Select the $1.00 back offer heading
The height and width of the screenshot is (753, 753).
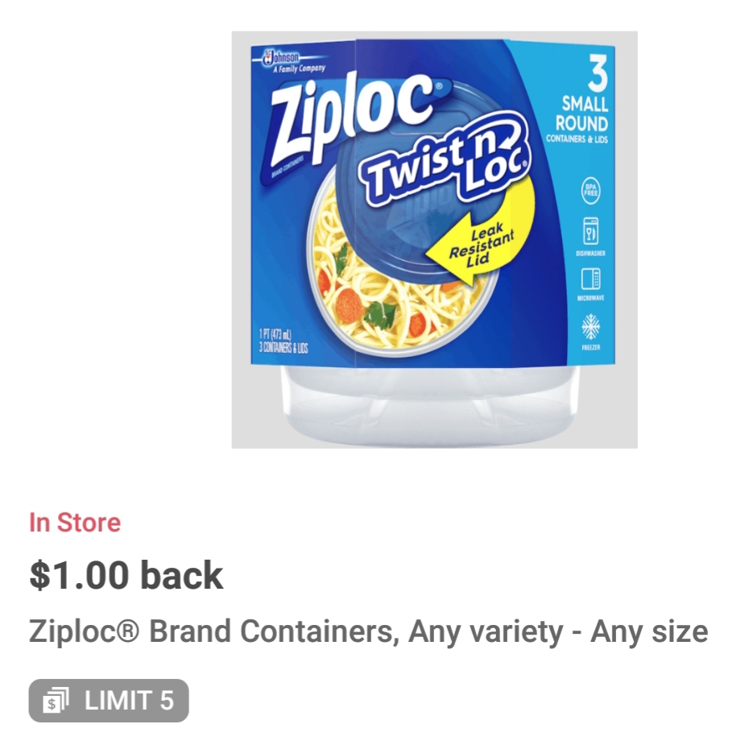click(126, 575)
